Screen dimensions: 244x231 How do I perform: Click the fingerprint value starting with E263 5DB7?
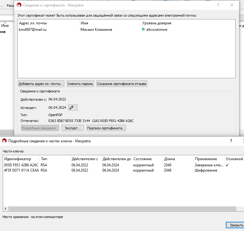click(x=91, y=121)
